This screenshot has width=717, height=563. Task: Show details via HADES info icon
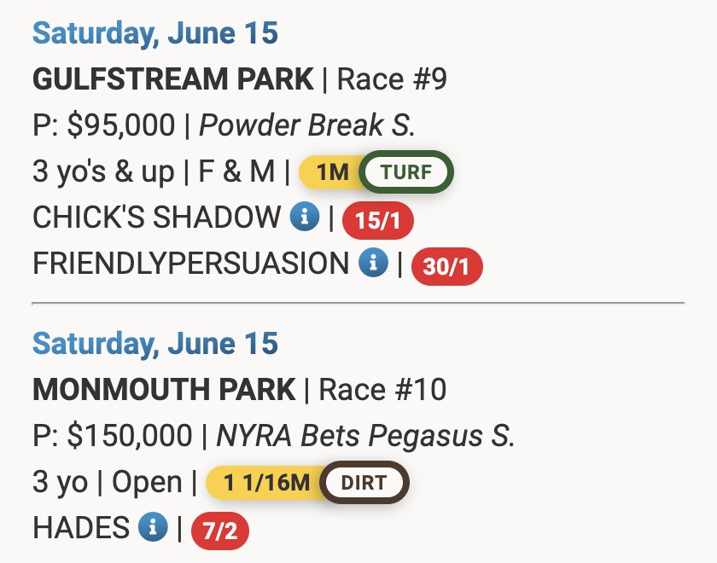click(153, 528)
